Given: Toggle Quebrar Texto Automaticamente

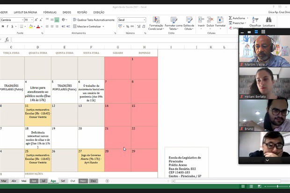Looking at the screenshot, I should tap(94, 20).
